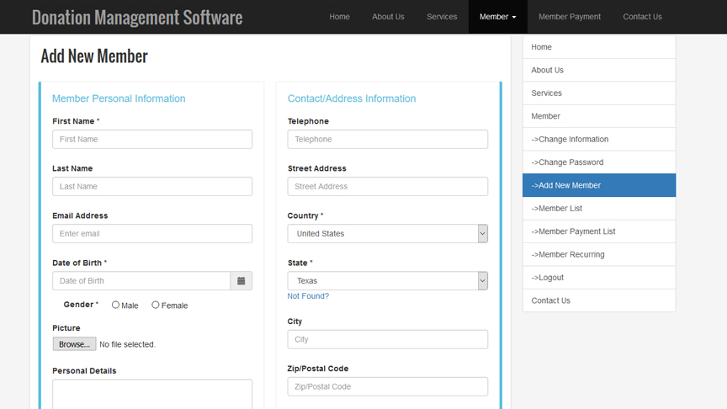Screen dimensions: 727x409
Task: Expand the Member menu in navbar
Action: coord(497,17)
